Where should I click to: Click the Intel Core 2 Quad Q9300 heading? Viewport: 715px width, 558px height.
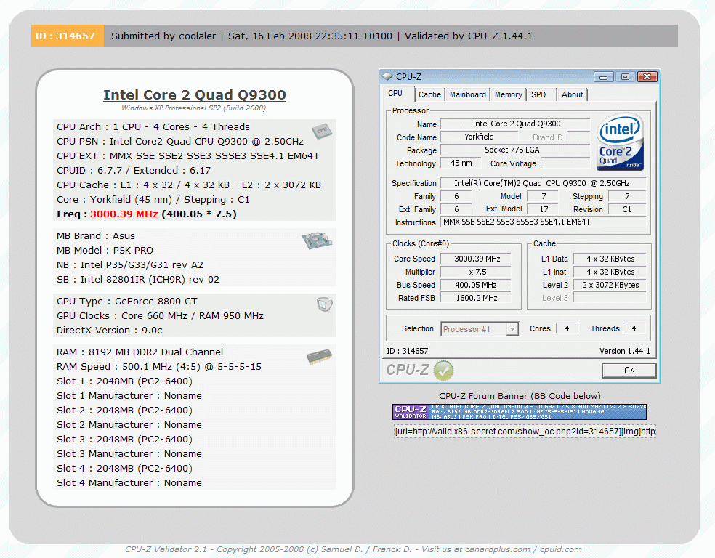(194, 95)
